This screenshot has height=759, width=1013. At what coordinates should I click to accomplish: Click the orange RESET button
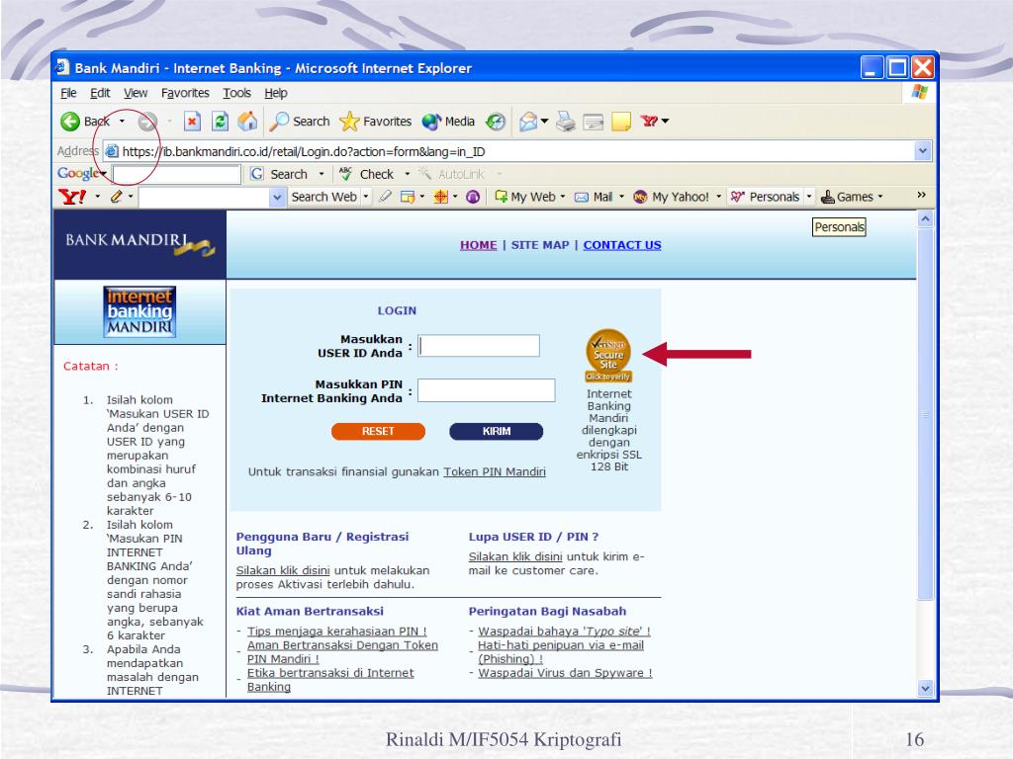(x=378, y=431)
